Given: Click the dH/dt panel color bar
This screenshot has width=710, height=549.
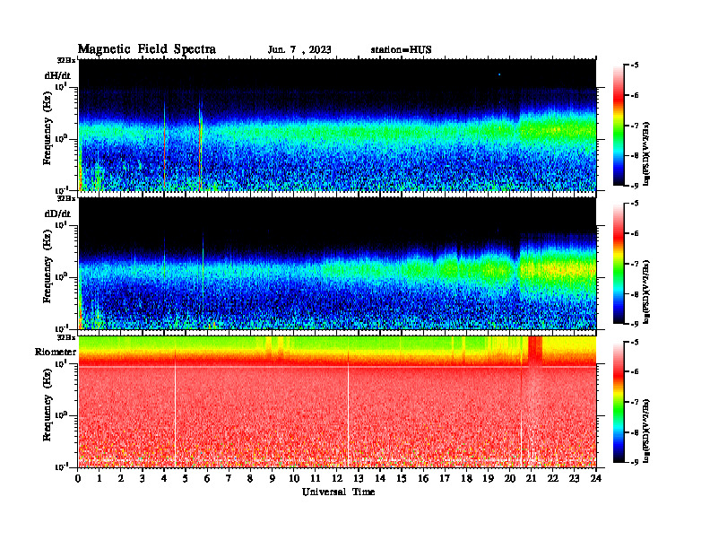Looking at the screenshot, I should [x=619, y=125].
